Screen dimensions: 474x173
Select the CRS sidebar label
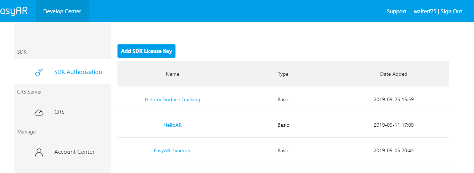coord(59,112)
